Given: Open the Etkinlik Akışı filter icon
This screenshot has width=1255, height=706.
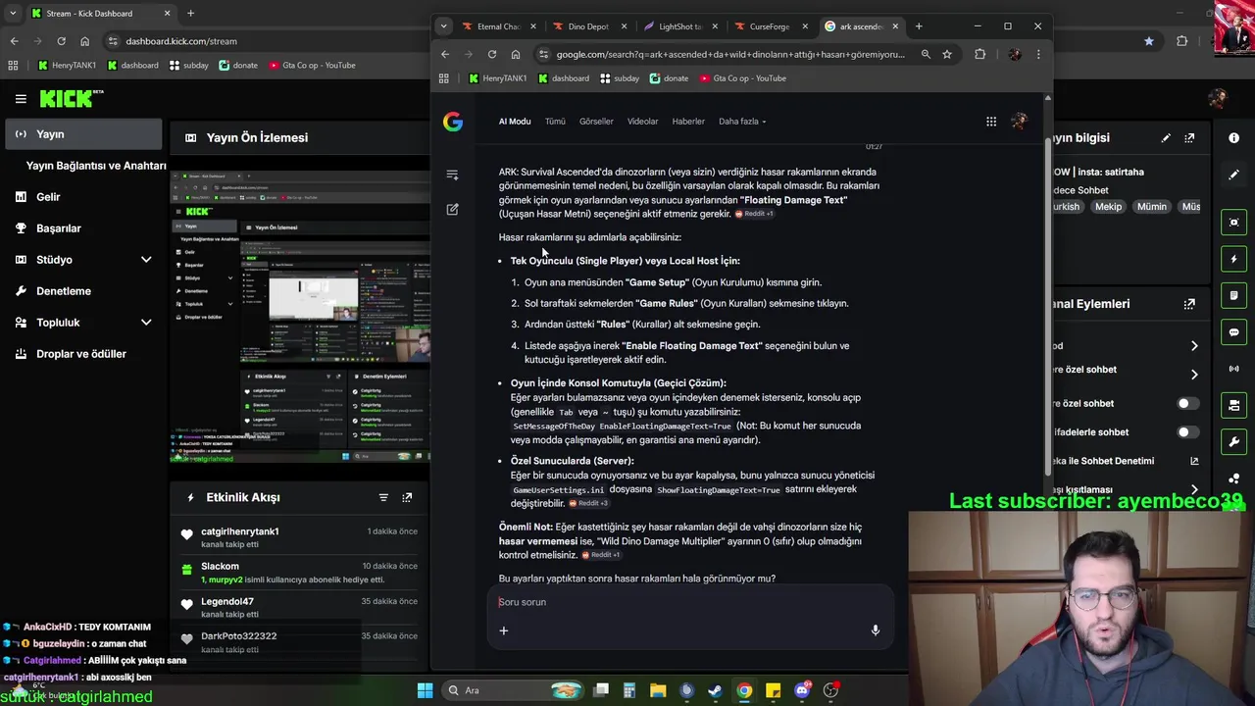Looking at the screenshot, I should 383,497.
